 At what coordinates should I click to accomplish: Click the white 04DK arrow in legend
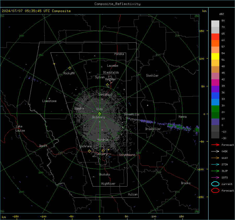(215, 151)
